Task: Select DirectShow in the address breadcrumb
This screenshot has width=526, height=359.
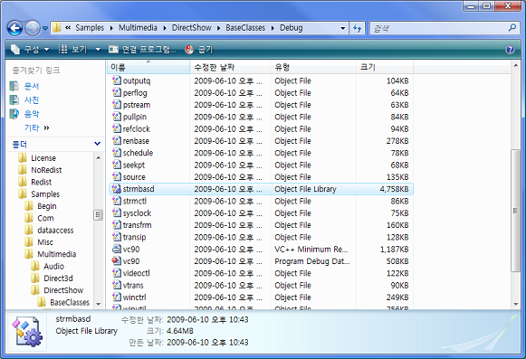Action: 192,28
